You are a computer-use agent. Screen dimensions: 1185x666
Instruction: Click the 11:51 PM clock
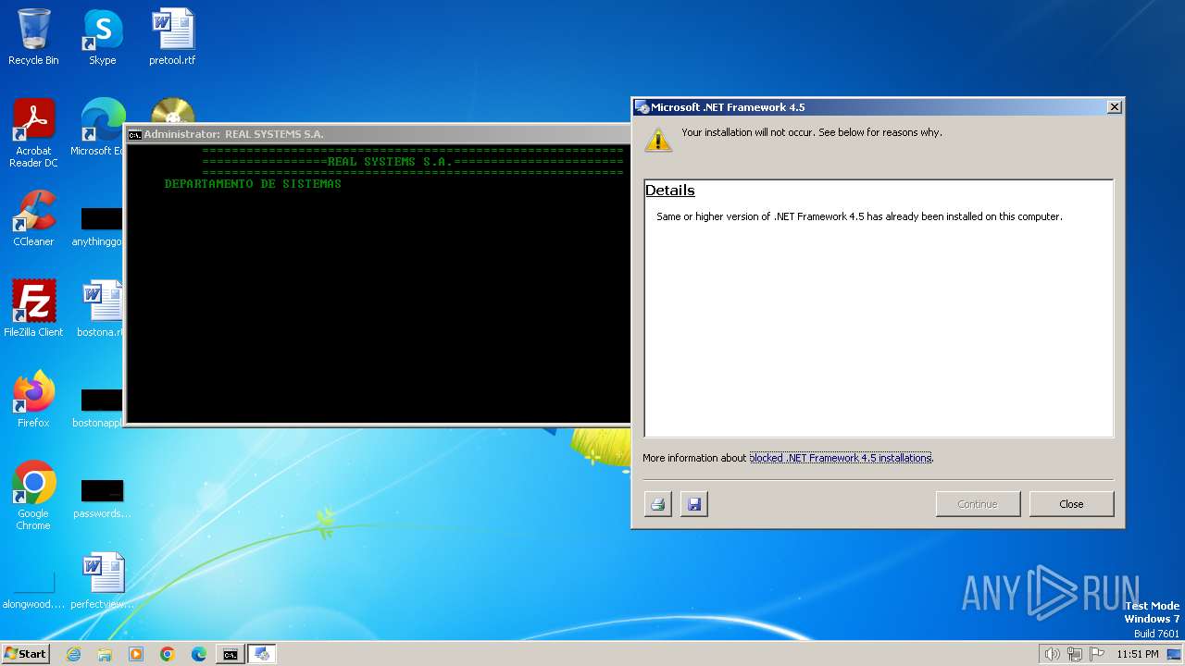pyautogui.click(x=1137, y=654)
